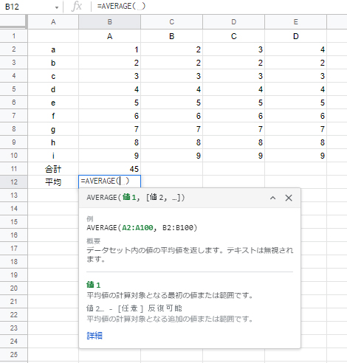Click cell B10 containing 9

pyautogui.click(x=110, y=156)
